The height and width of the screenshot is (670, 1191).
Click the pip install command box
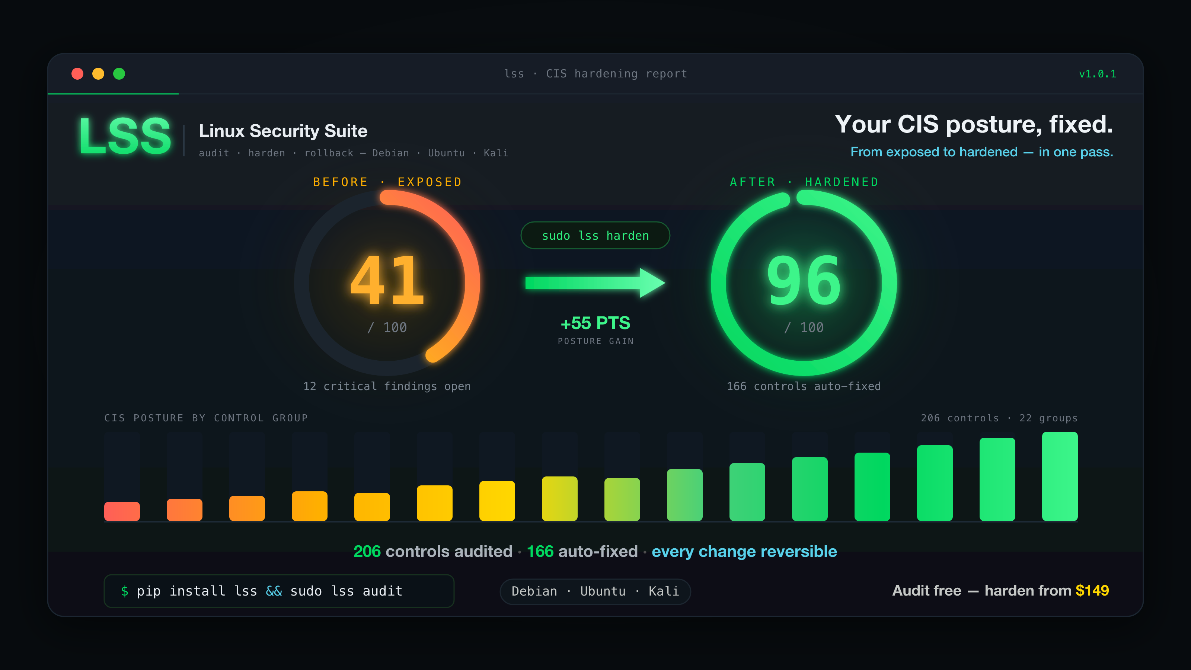pos(279,591)
